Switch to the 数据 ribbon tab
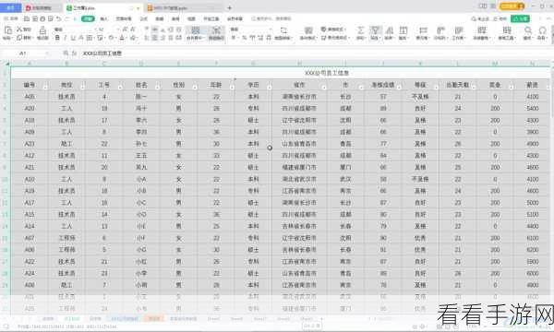 coord(160,18)
